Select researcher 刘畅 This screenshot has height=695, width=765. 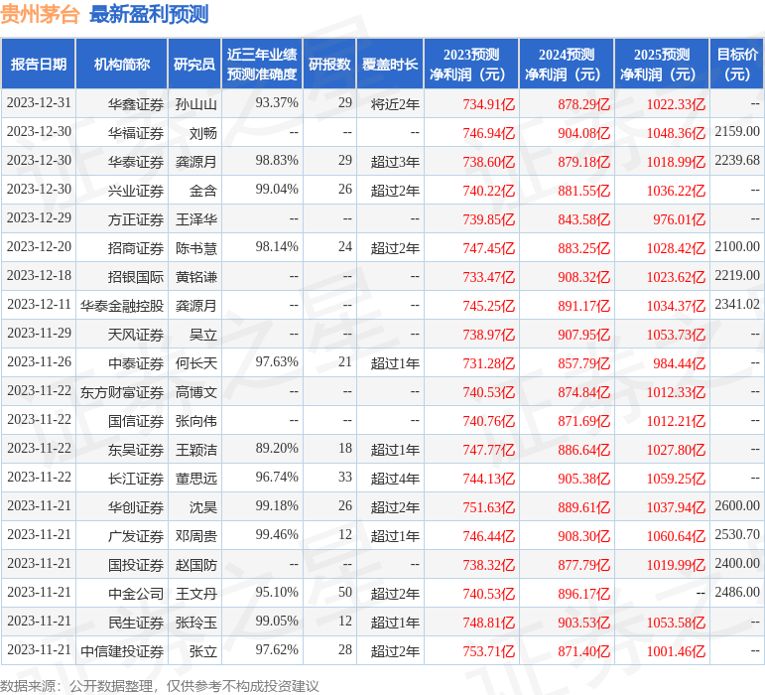click(203, 133)
